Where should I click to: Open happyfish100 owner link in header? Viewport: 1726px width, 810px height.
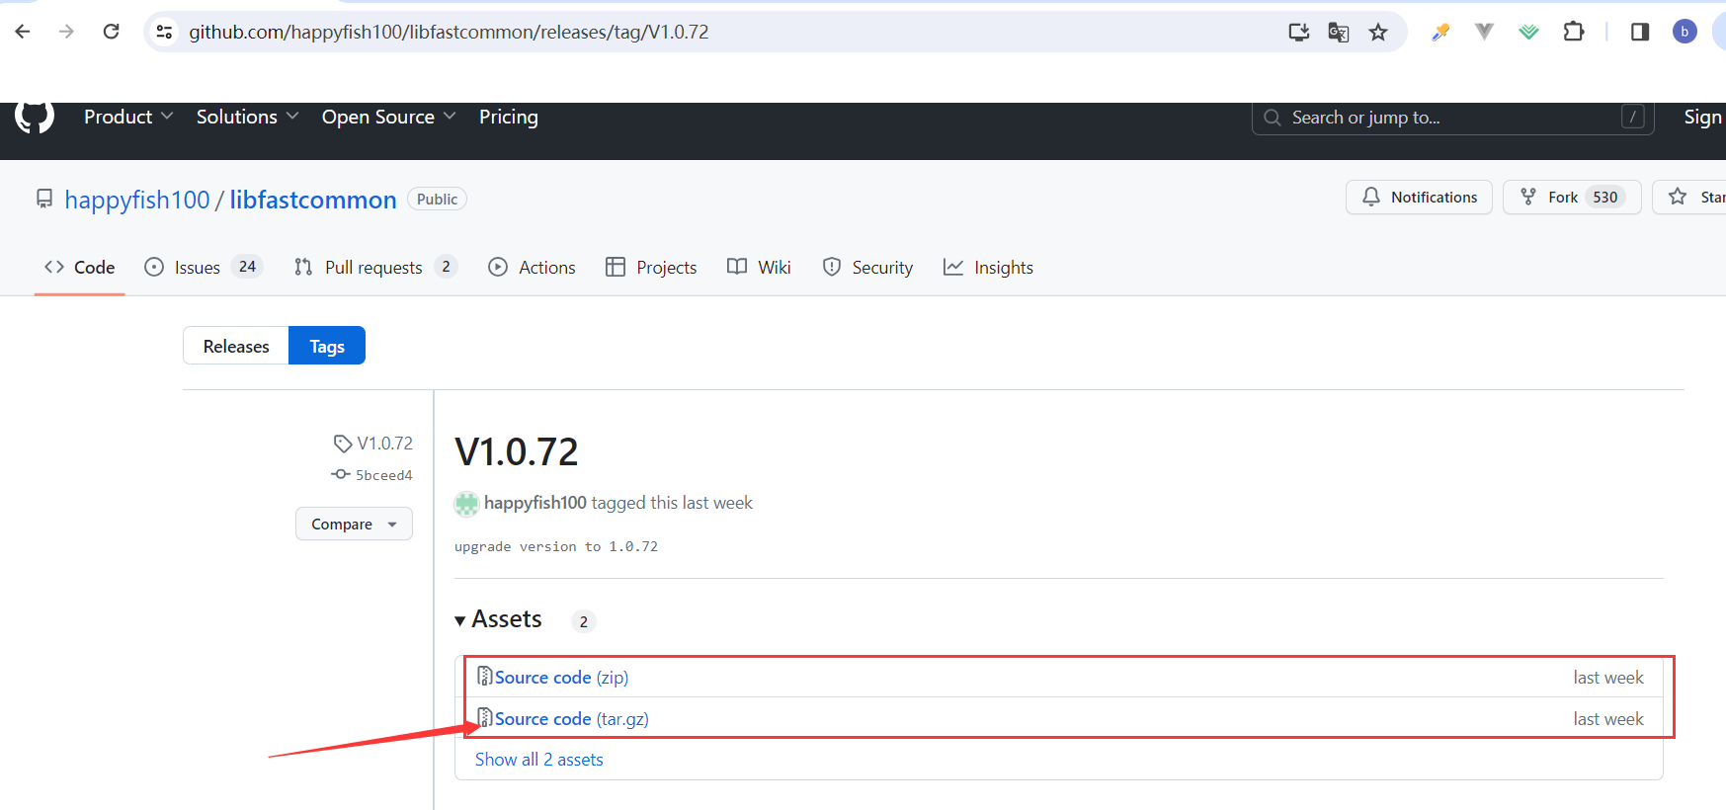click(x=137, y=200)
